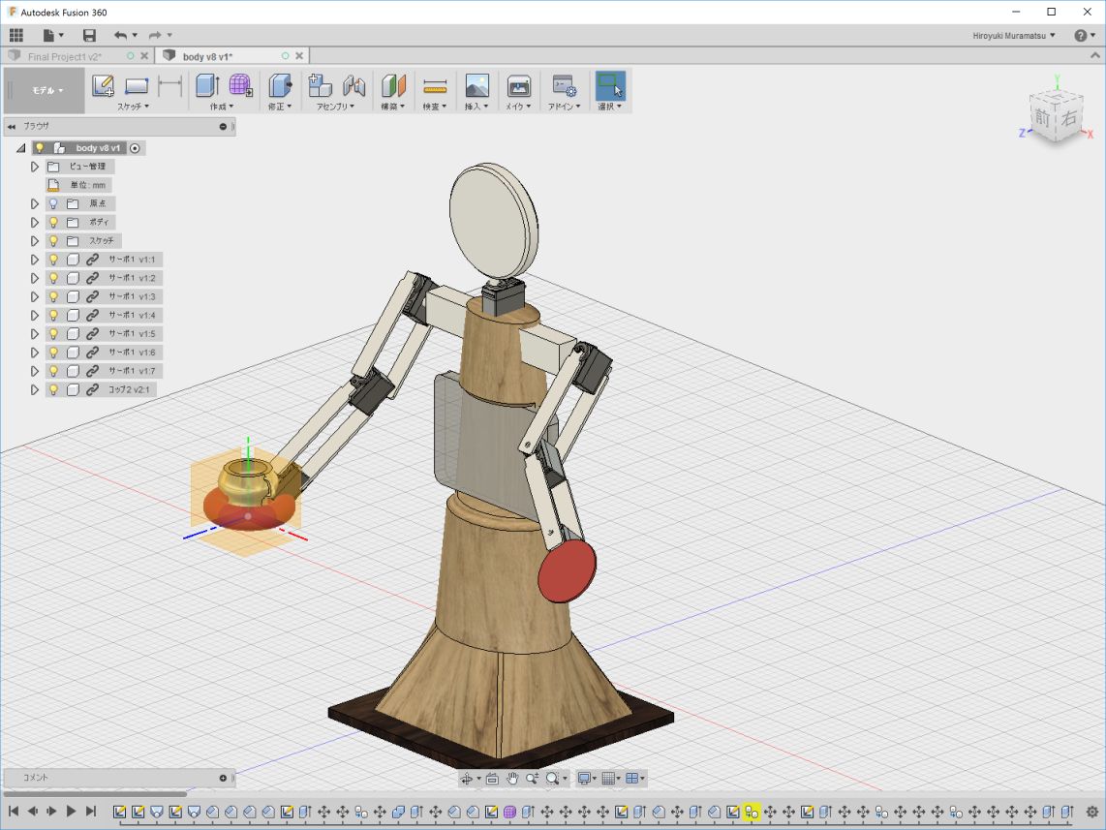
Task: Click the ViewCube 右 face
Action: (1070, 118)
